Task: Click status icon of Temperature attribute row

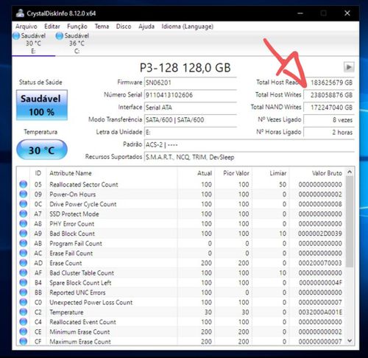Action: [23, 312]
